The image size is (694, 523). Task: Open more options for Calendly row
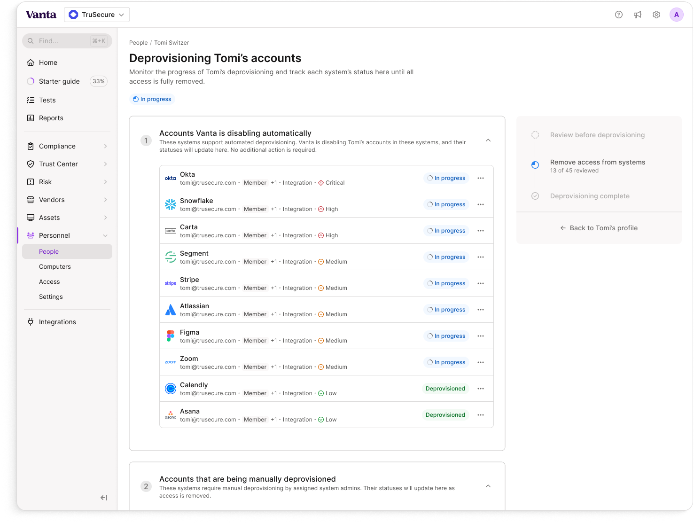coord(481,389)
